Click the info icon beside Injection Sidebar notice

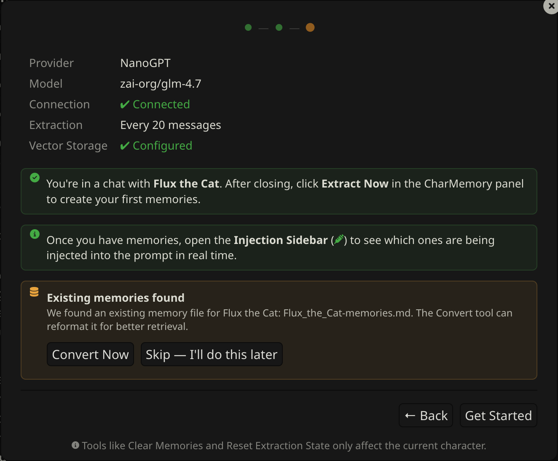click(x=35, y=234)
